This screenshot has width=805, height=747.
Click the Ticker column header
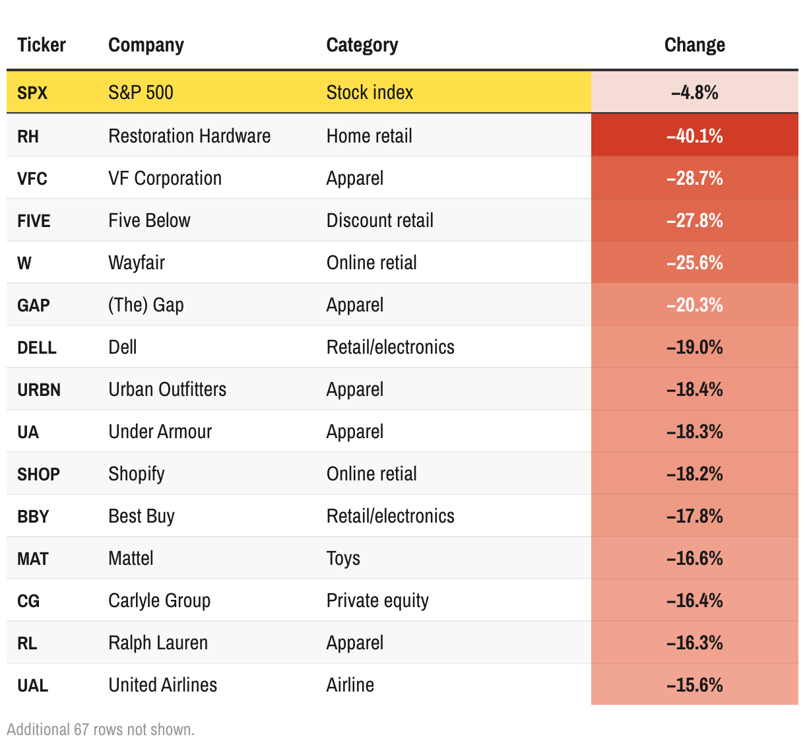(x=42, y=45)
